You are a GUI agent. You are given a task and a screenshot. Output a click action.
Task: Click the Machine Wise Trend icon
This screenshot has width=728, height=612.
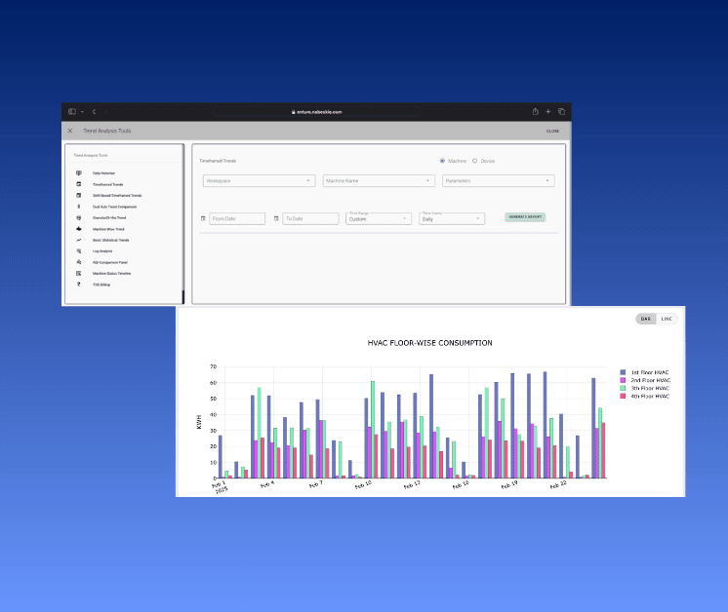click(x=78, y=229)
